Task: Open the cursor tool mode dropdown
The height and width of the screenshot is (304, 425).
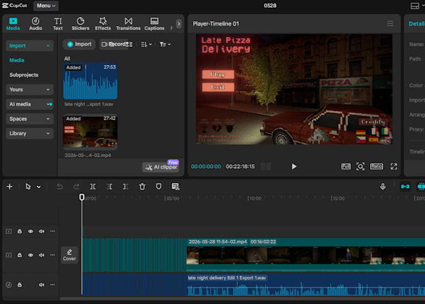Action: tap(39, 187)
